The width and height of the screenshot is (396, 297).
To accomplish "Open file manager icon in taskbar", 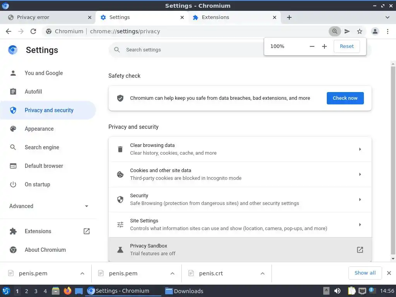I will pos(56,291).
